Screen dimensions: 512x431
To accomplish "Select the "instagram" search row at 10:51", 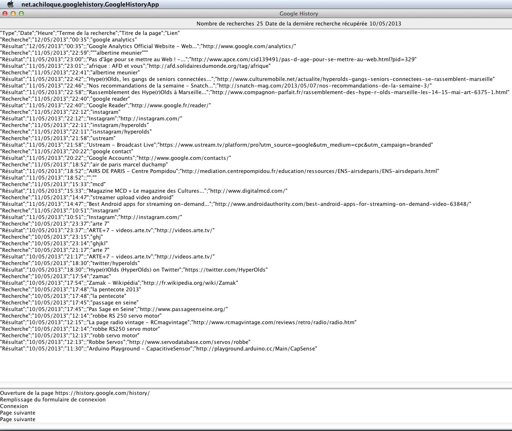I will 60,211.
